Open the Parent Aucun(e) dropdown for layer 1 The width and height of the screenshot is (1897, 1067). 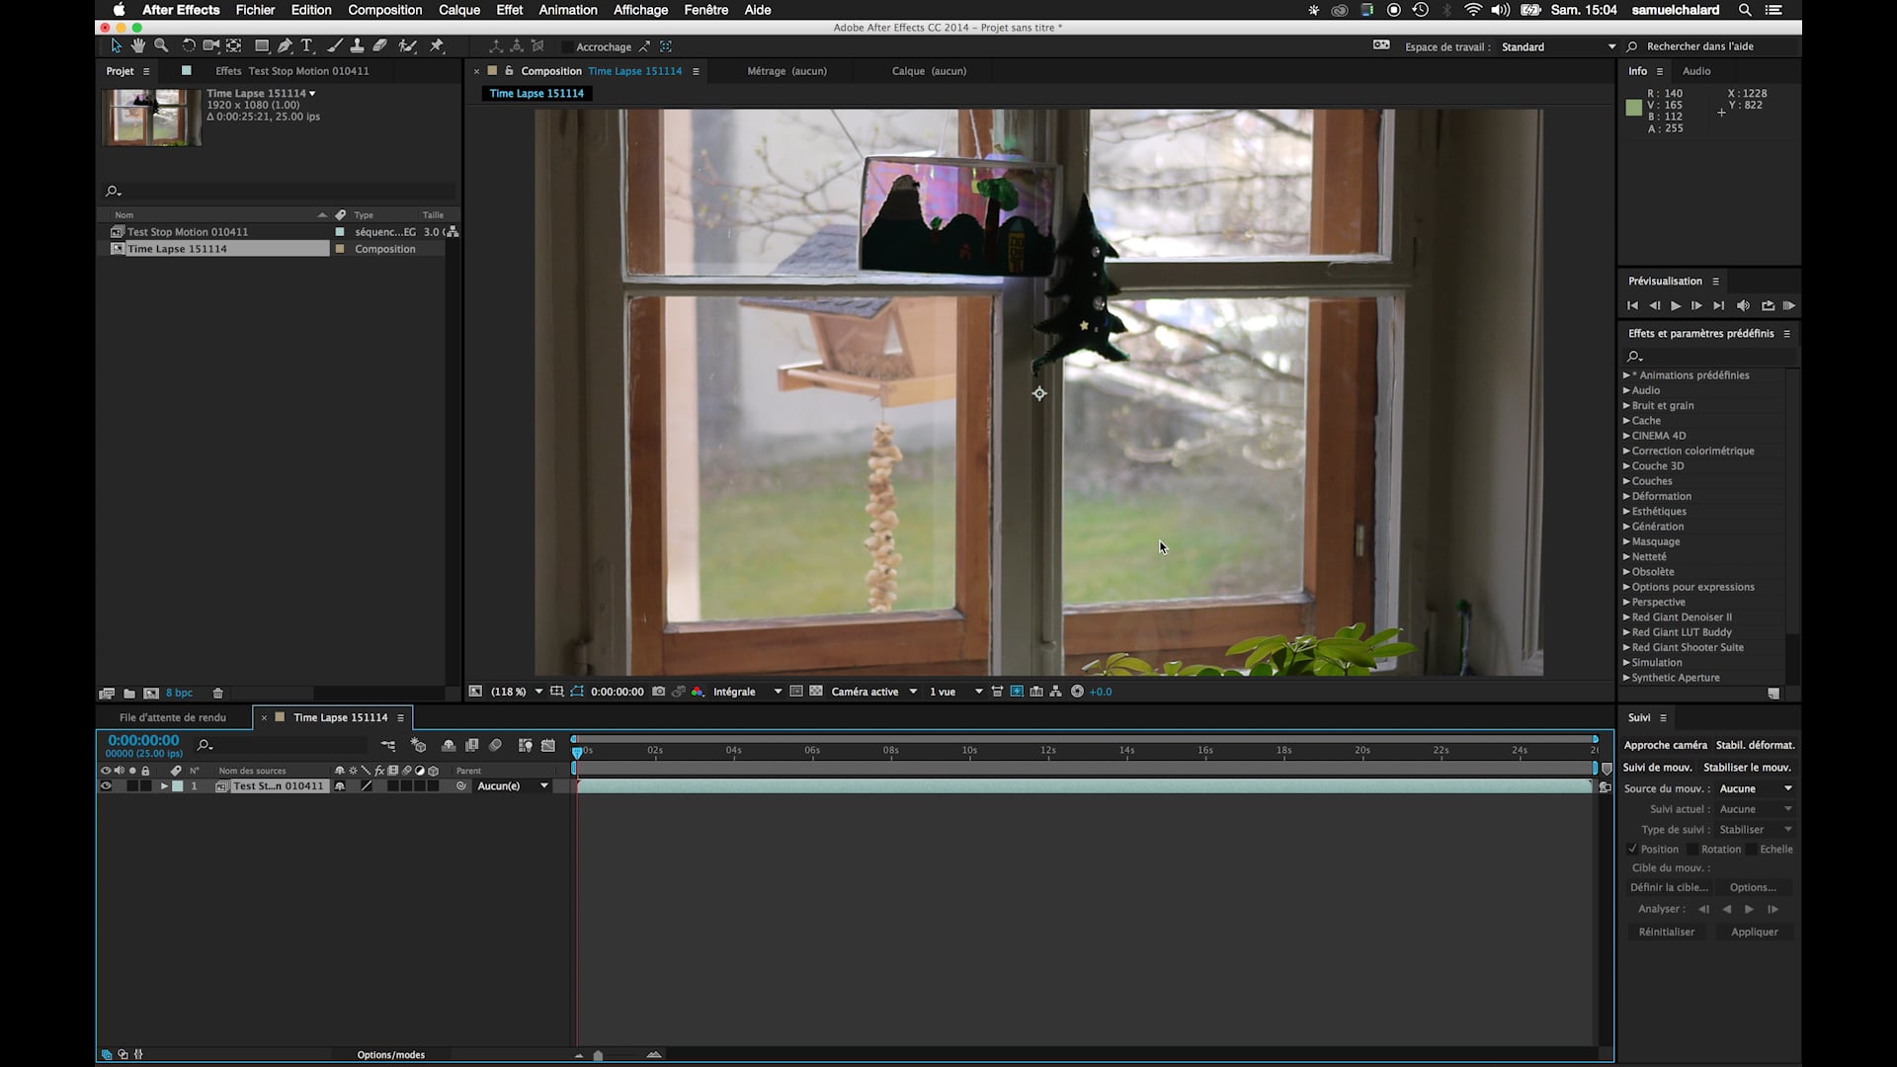coord(513,786)
